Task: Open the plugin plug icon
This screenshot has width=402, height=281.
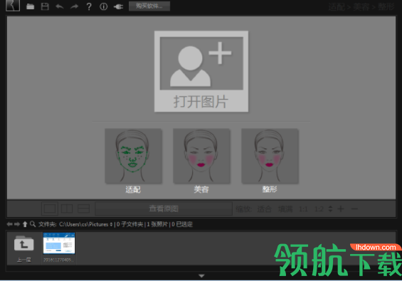Action: coord(118,6)
